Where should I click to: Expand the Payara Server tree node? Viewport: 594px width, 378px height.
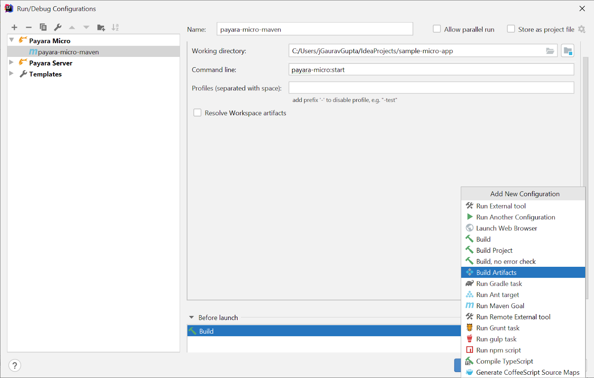[x=12, y=62]
